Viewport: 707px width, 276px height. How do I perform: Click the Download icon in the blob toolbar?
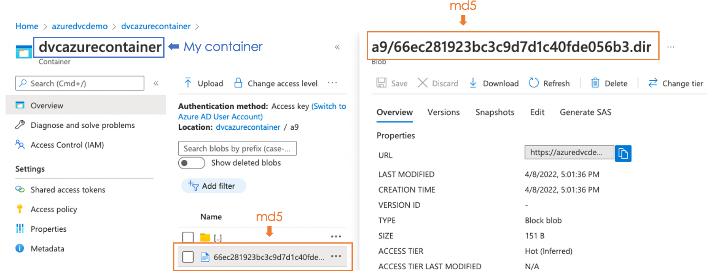[473, 83]
